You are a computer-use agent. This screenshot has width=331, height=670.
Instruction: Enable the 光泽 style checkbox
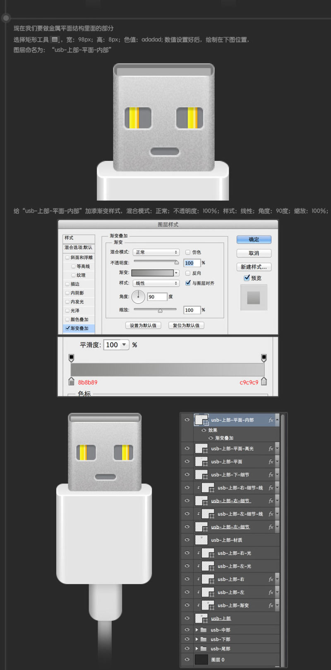click(x=67, y=311)
